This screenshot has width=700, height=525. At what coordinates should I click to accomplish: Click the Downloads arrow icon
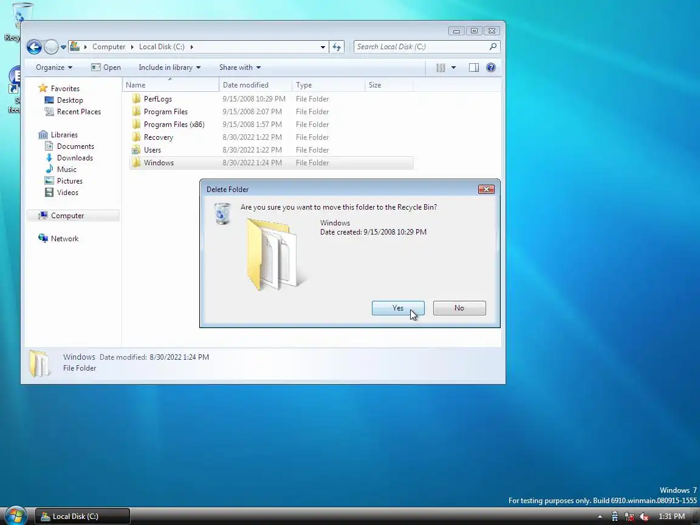point(49,157)
